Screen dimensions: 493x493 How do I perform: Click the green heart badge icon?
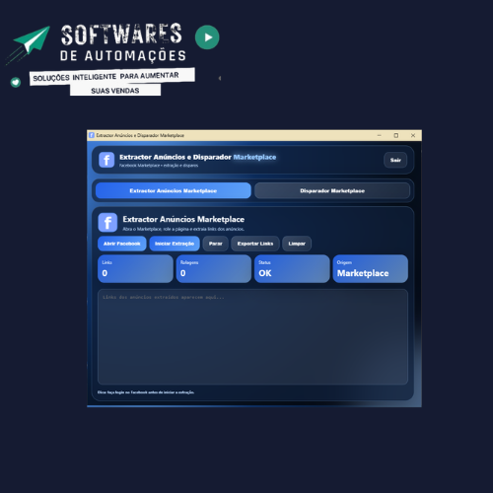[x=16, y=82]
